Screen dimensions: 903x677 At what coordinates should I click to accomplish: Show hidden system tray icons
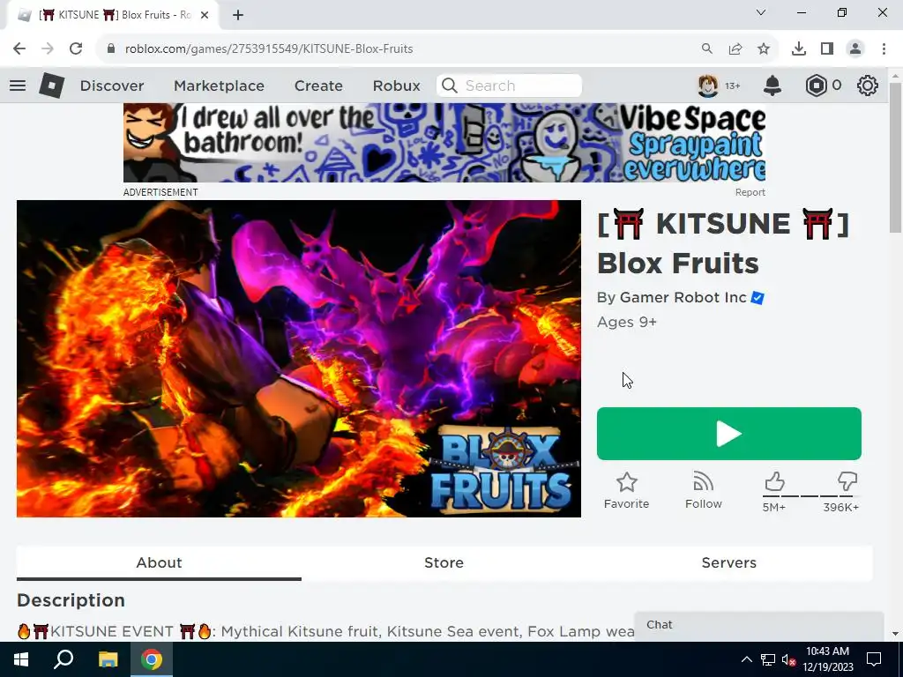746,659
